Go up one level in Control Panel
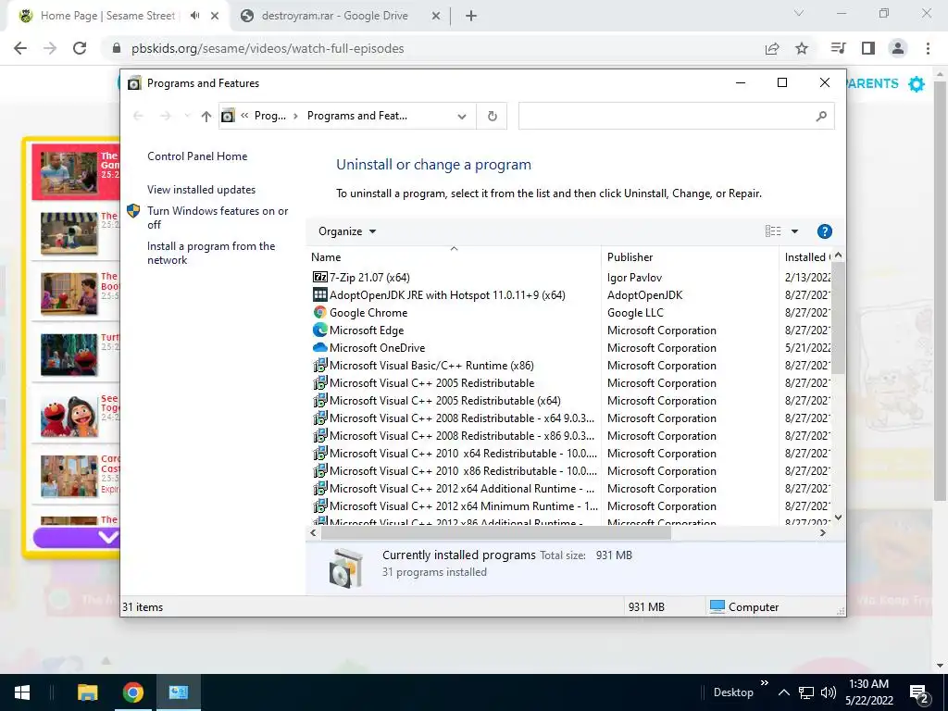The height and width of the screenshot is (711, 948). (x=206, y=116)
